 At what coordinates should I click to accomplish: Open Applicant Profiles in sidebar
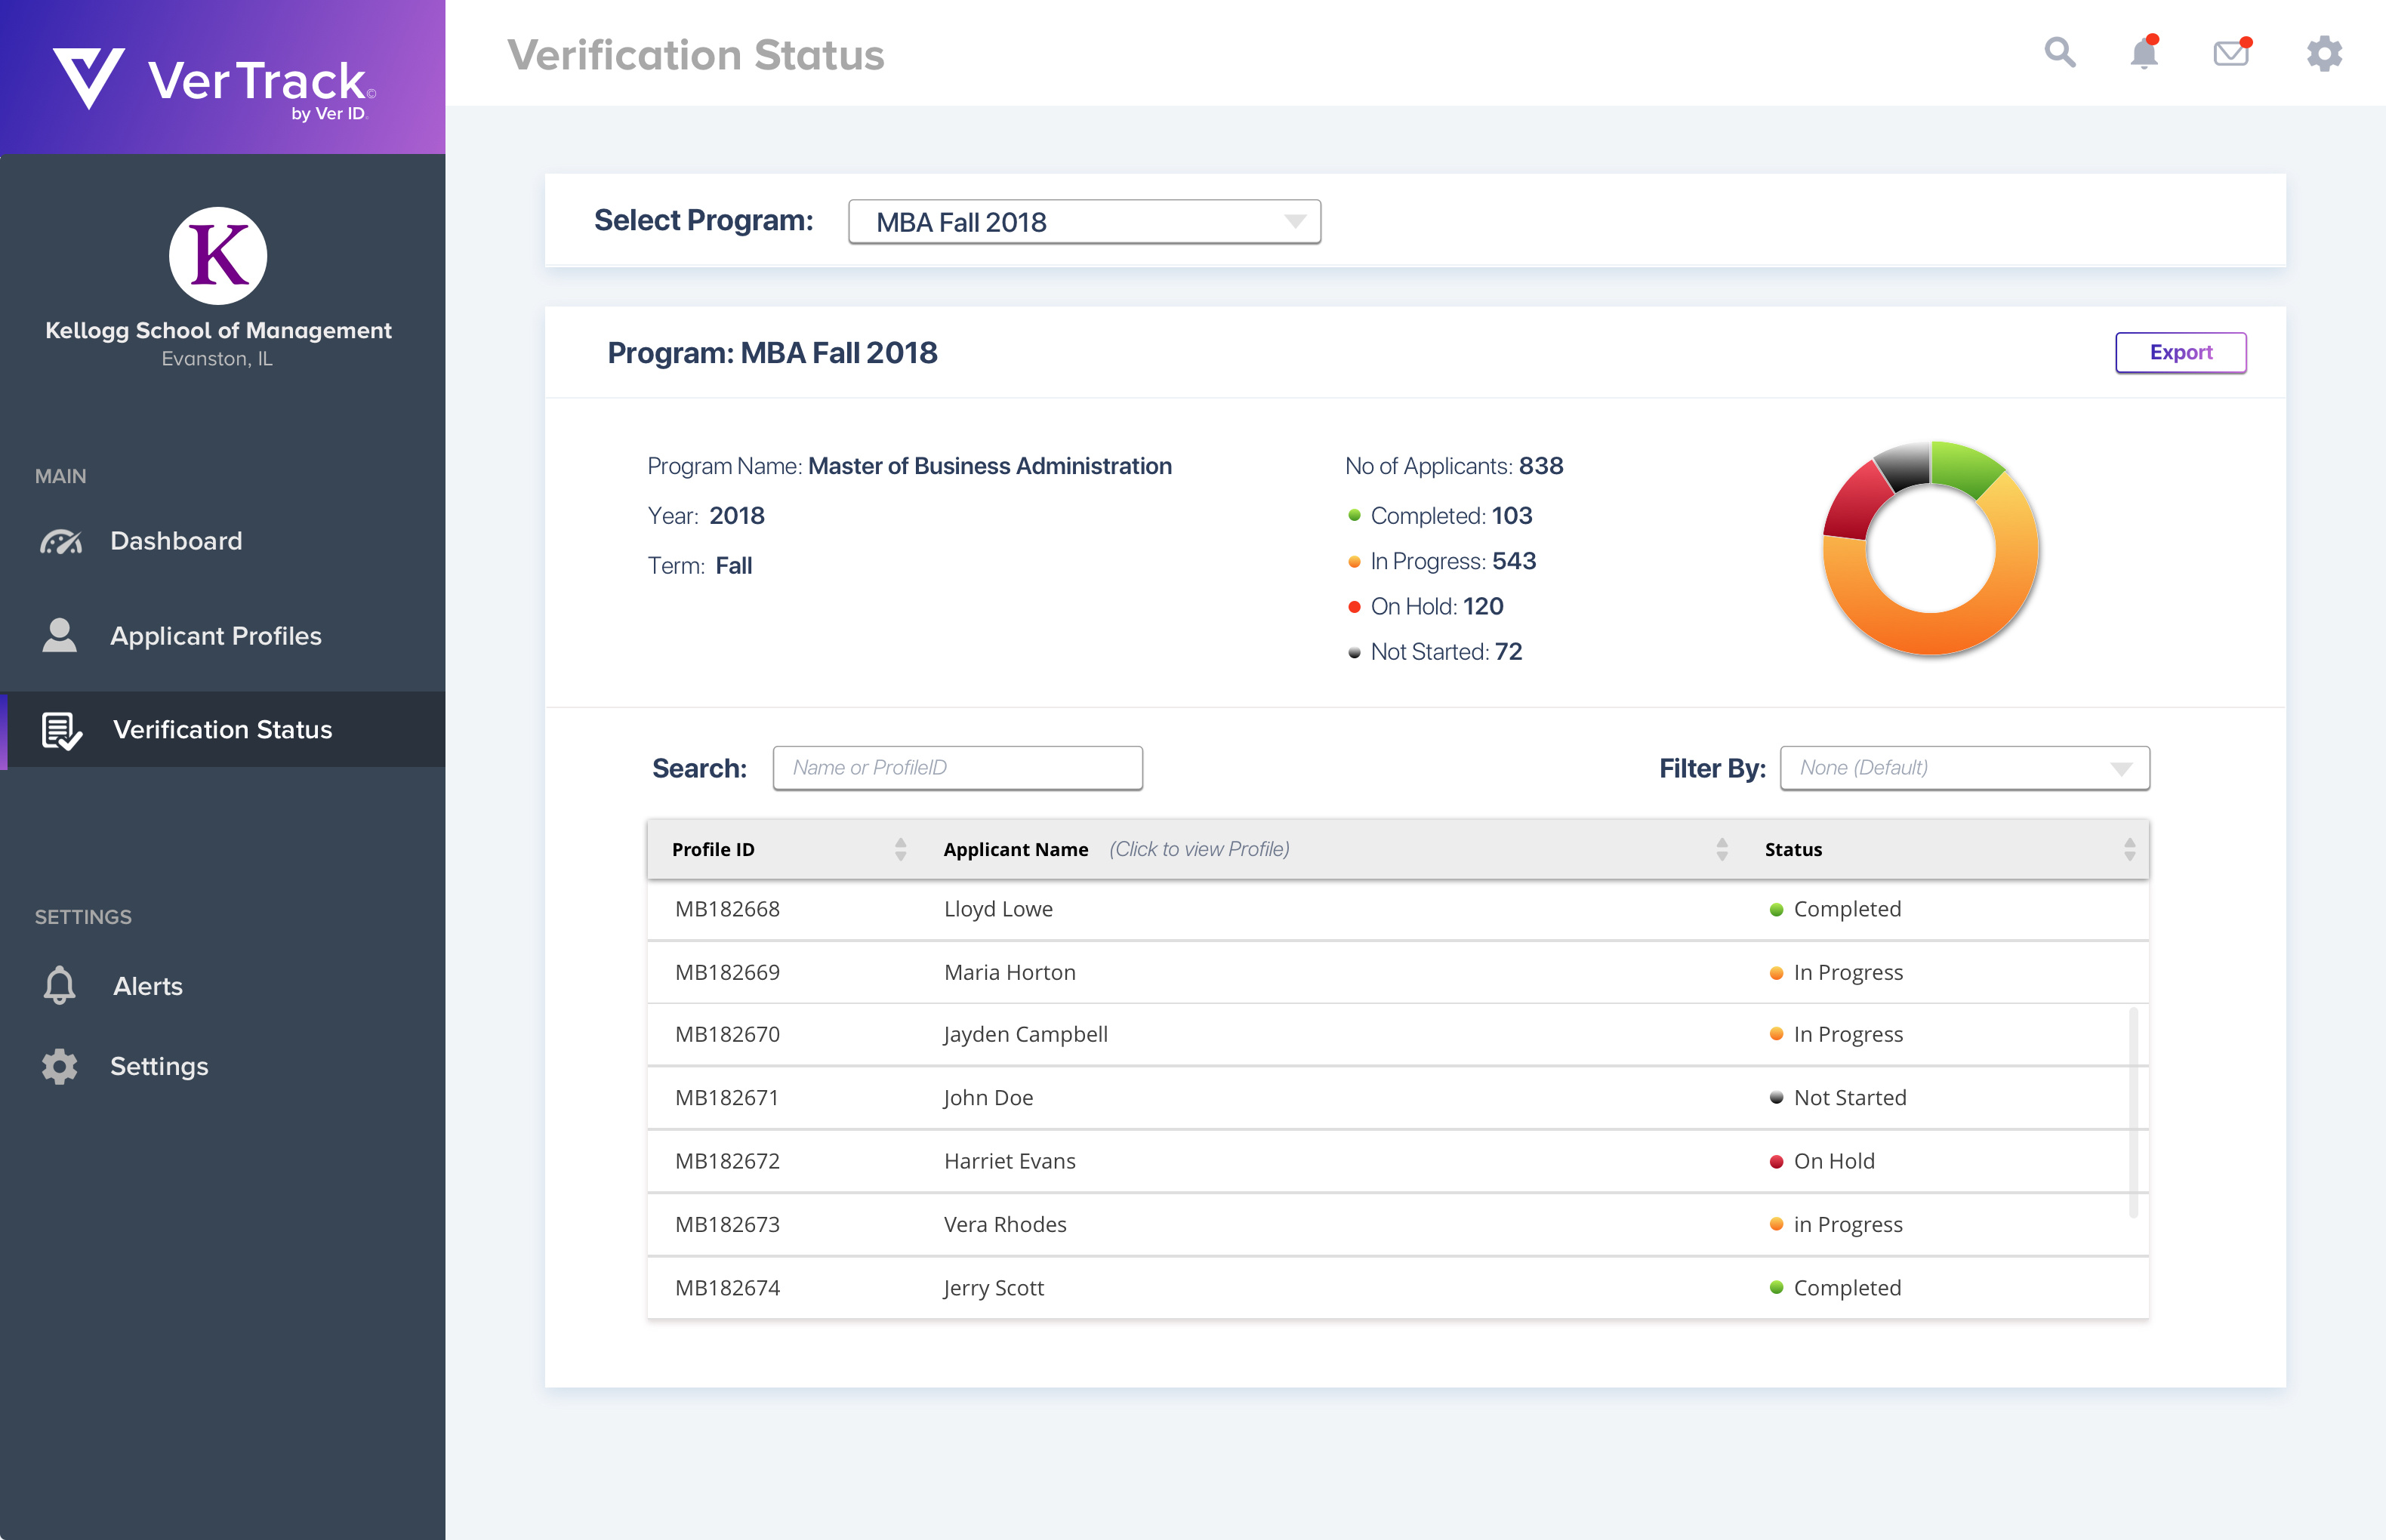[215, 636]
